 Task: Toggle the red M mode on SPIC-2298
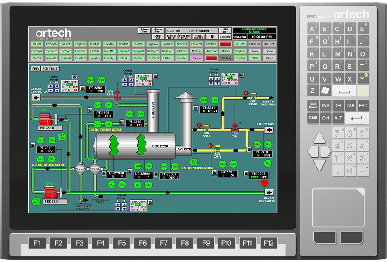click(75, 89)
